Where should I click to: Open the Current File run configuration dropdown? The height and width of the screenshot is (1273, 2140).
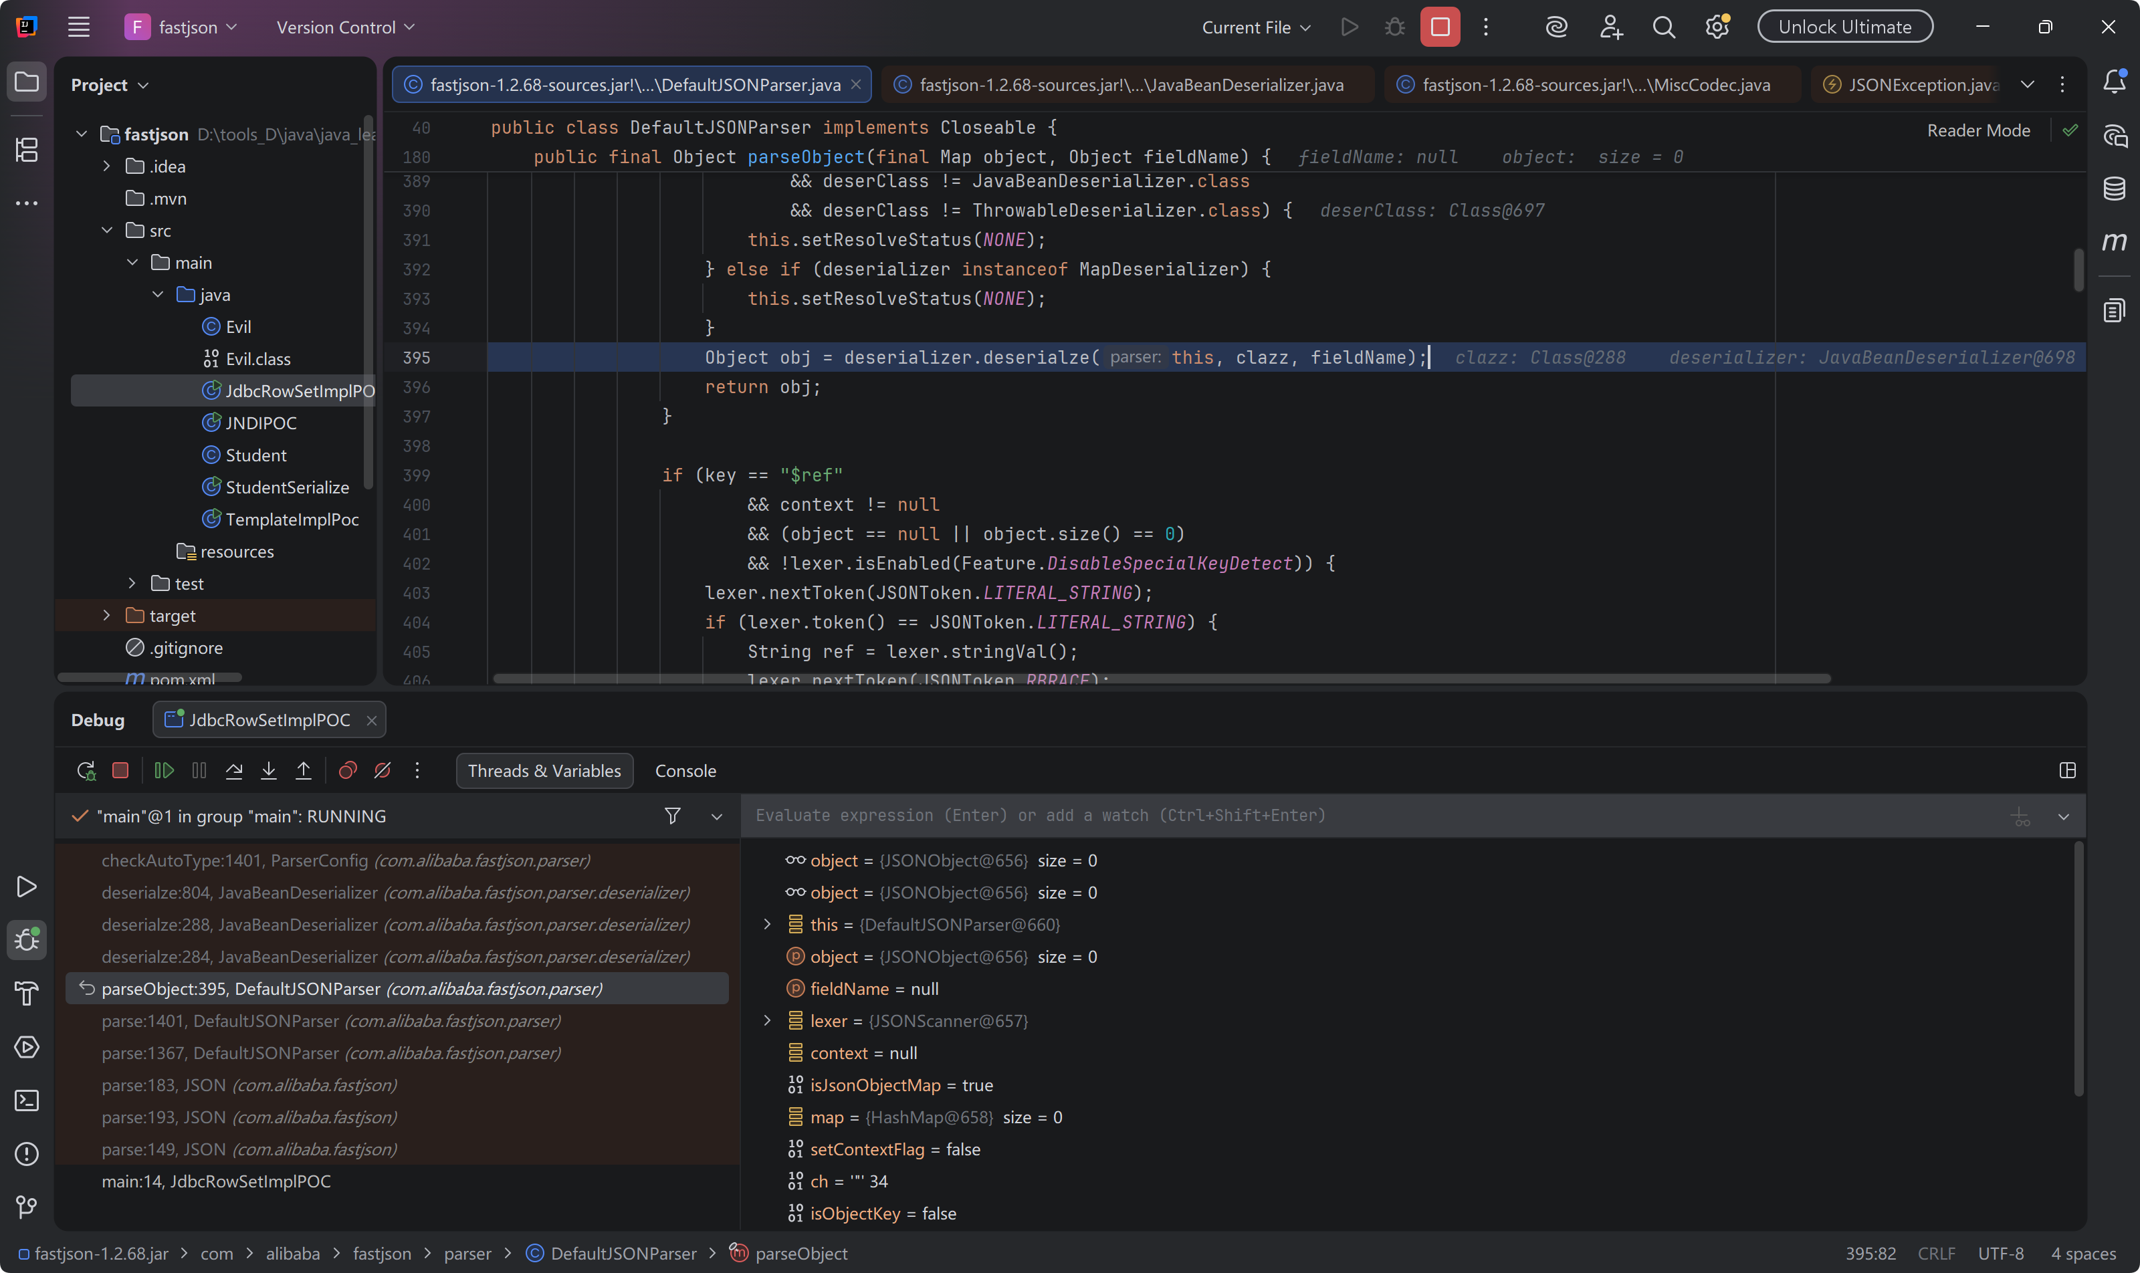coord(1256,27)
